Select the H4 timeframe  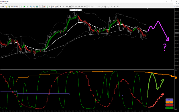pos(76,7)
